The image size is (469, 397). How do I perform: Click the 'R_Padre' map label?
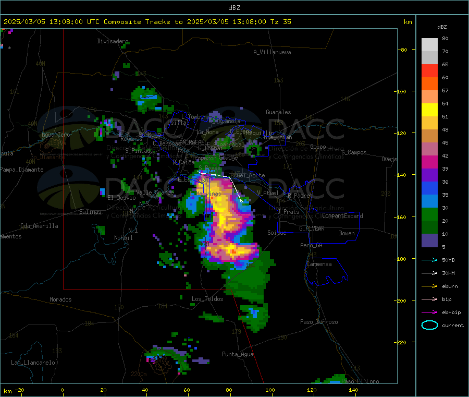pyautogui.click(x=299, y=196)
